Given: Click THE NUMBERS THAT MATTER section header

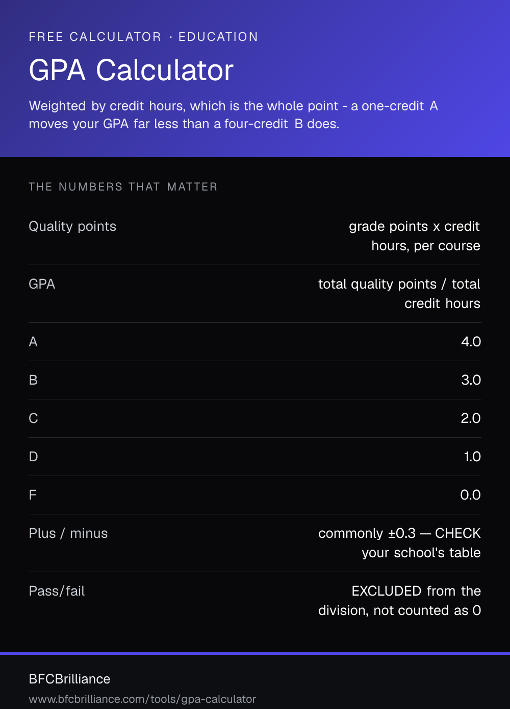Looking at the screenshot, I should point(123,187).
